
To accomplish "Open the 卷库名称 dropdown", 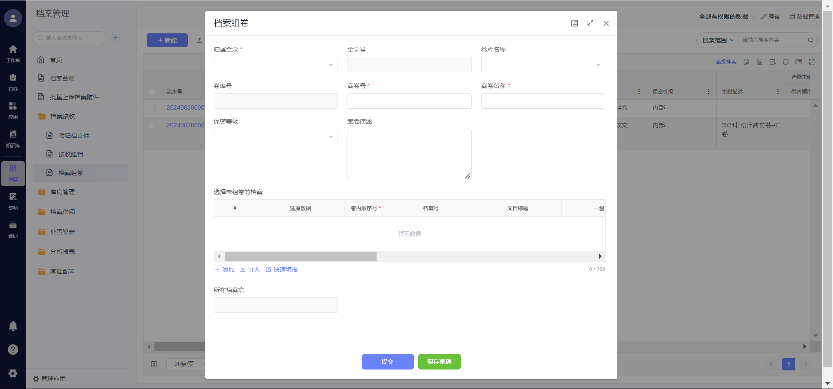I will [x=542, y=65].
